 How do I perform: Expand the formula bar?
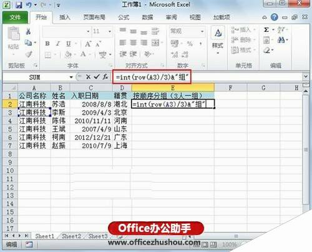[306, 76]
